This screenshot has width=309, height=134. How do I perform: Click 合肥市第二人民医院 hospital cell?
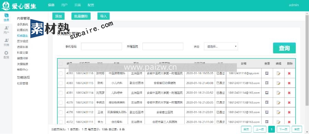pyautogui.click(x=165, y=122)
